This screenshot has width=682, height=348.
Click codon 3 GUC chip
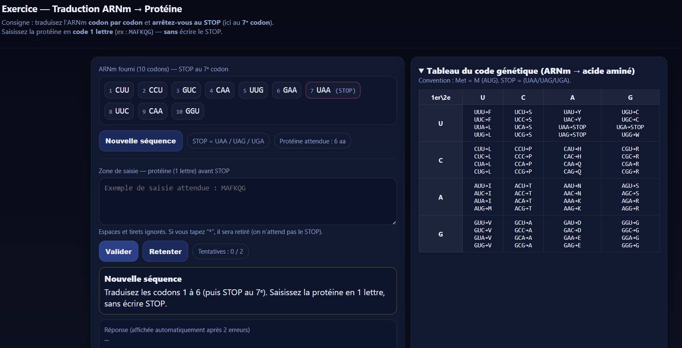[186, 90]
